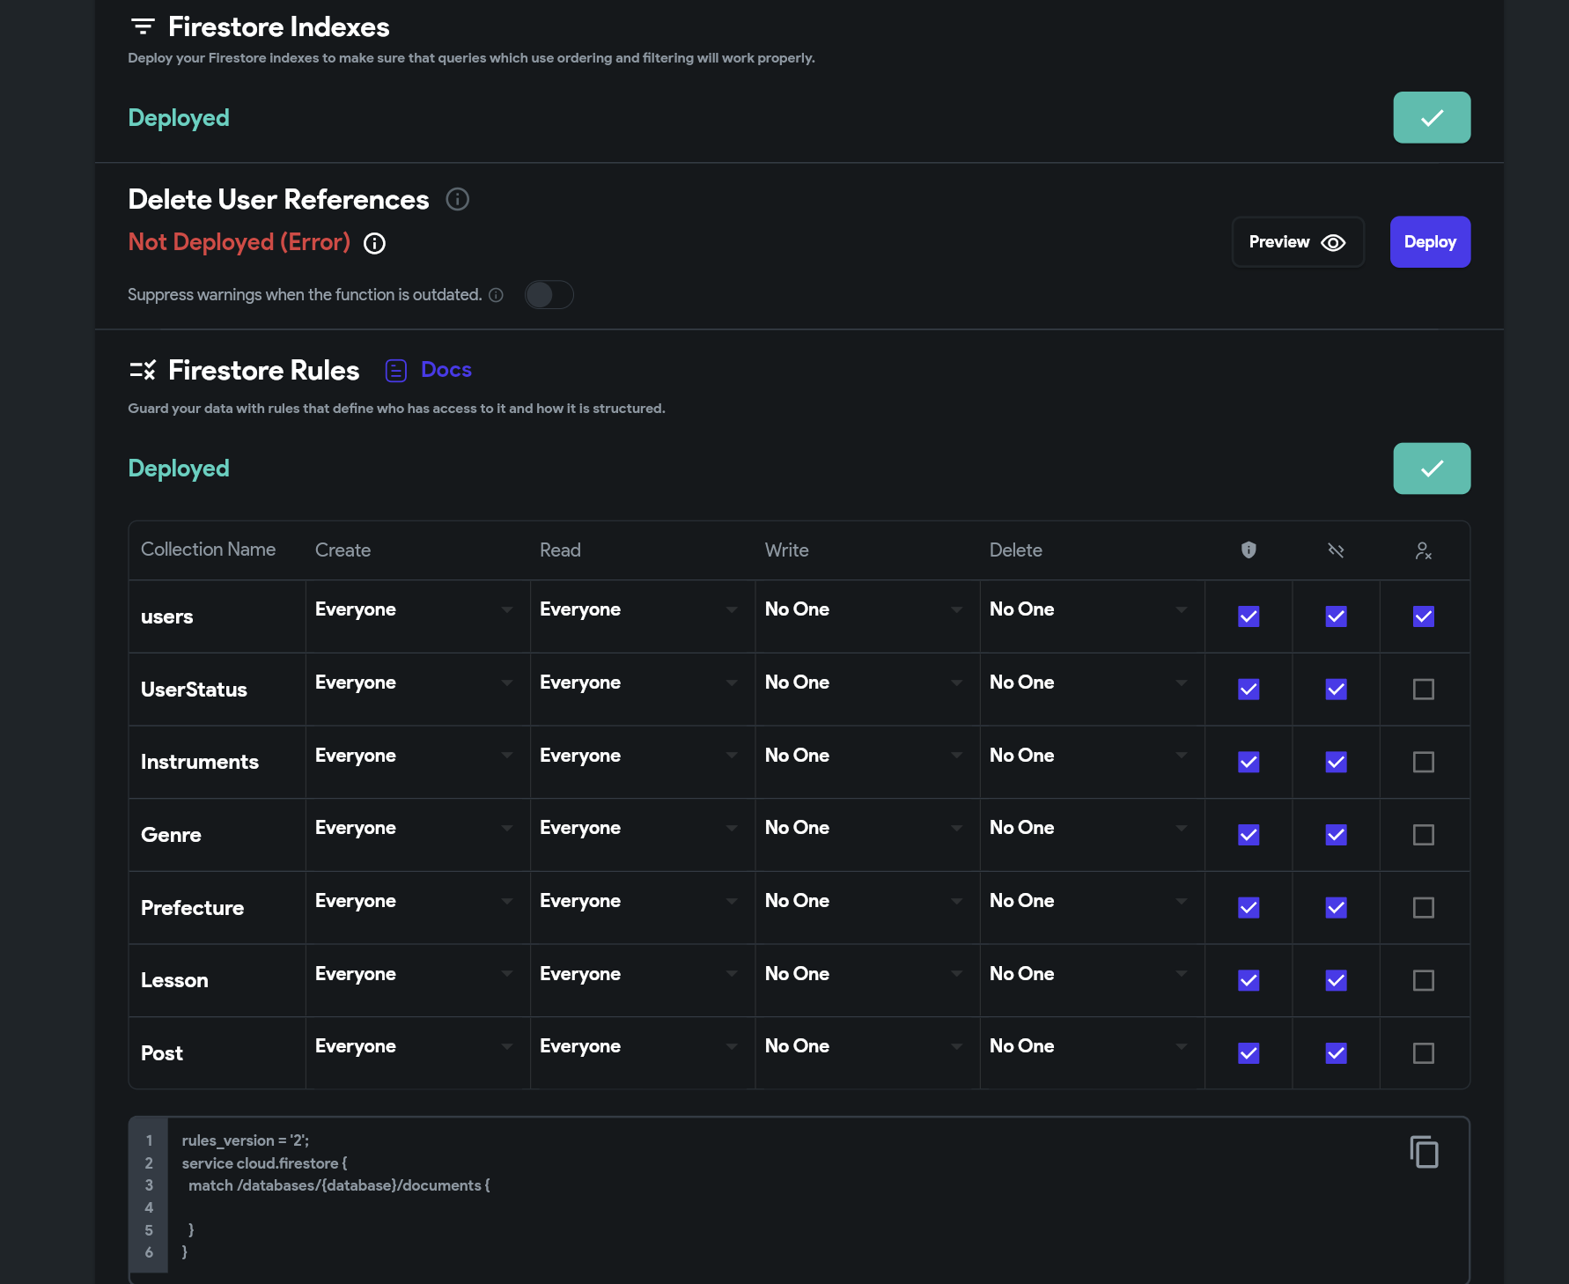Viewport: 1569px width, 1284px height.
Task: Click the Firestore Rules heading icon
Action: (143, 370)
